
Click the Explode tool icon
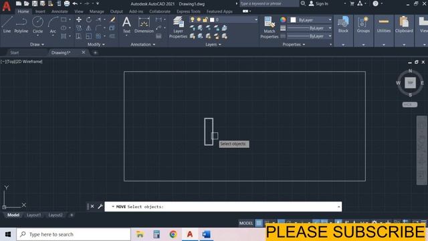click(x=112, y=28)
